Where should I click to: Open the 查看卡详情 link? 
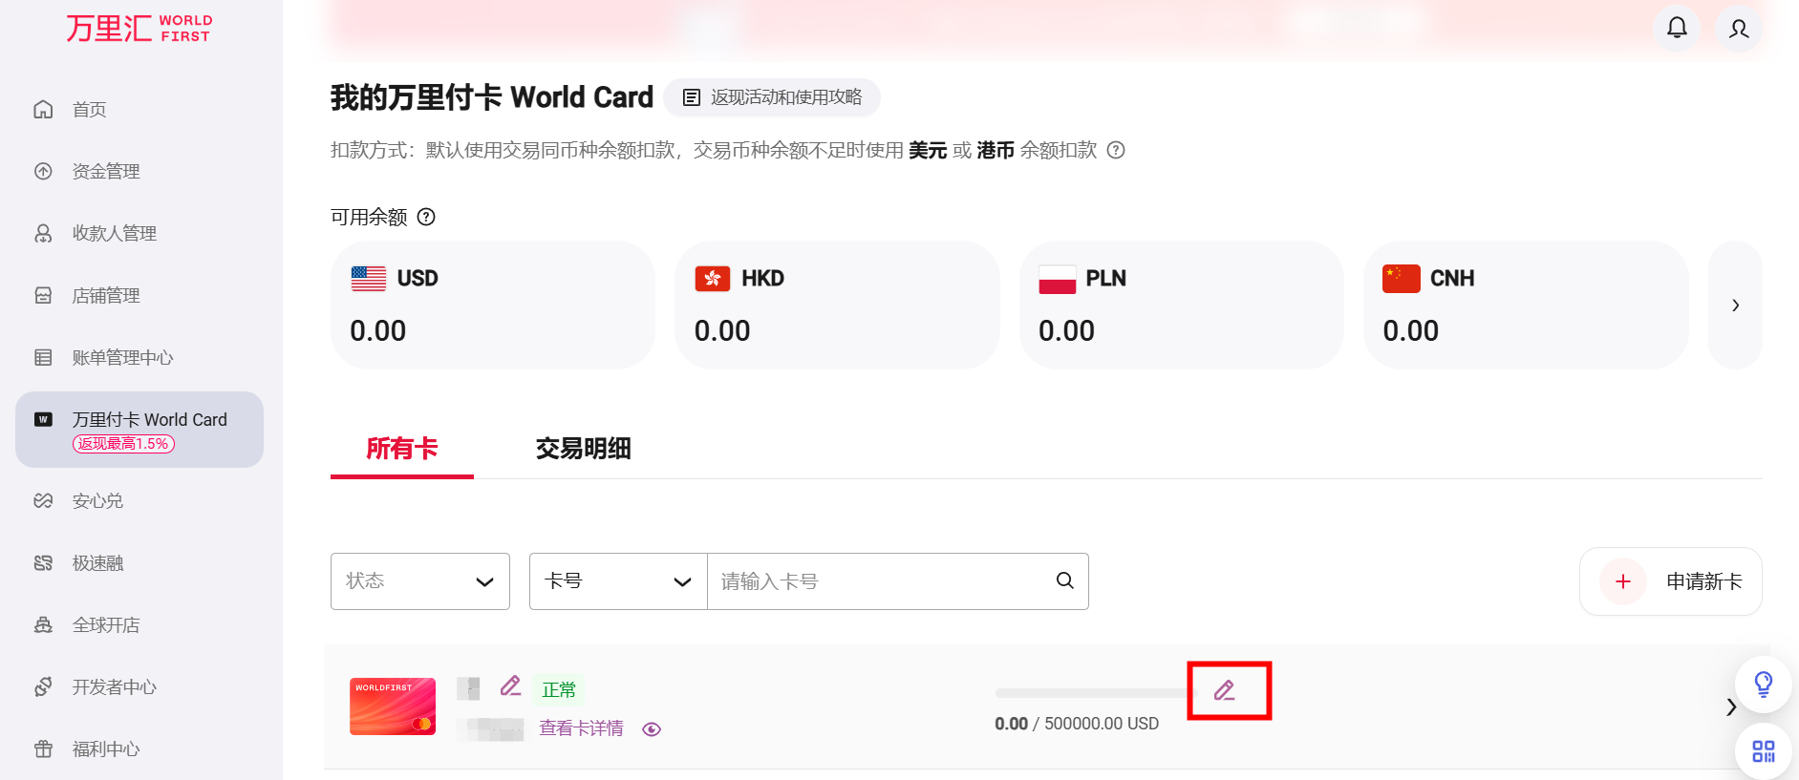581,728
